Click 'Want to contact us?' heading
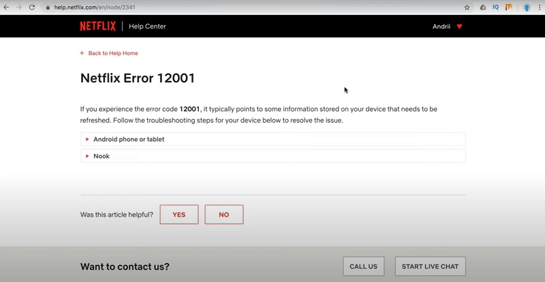 (125, 267)
